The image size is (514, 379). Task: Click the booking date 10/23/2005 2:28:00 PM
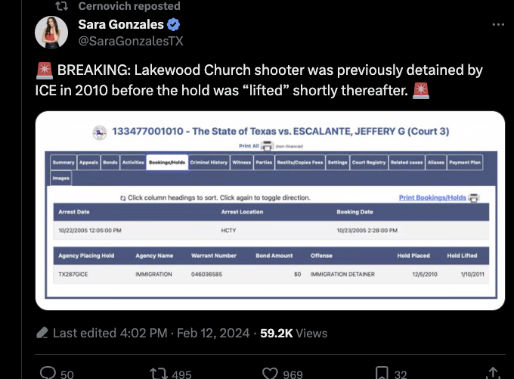367,231
